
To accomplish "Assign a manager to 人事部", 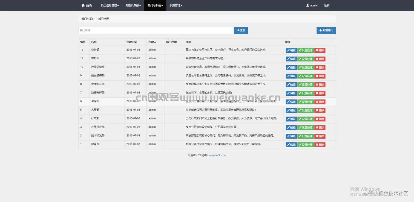I will [x=306, y=110].
